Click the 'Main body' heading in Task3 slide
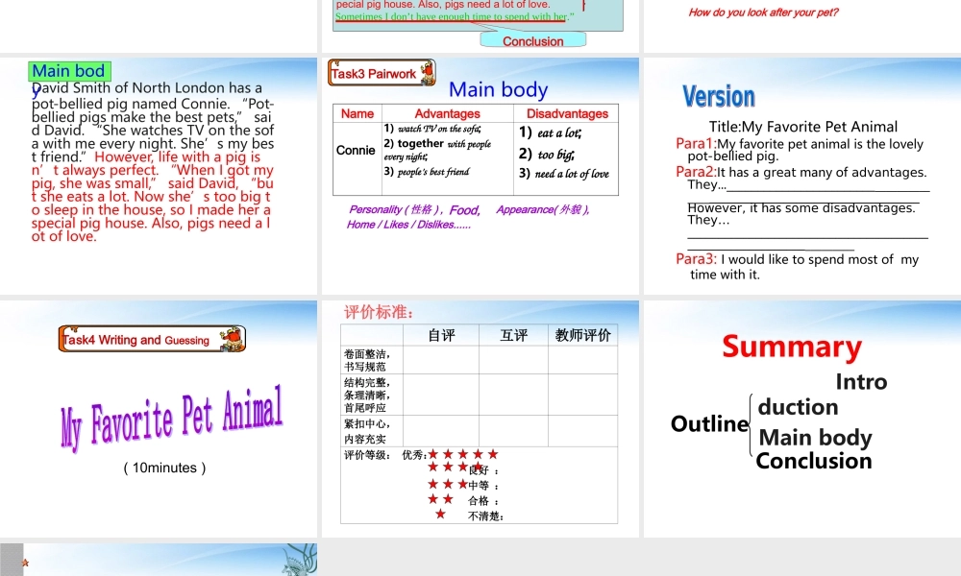The width and height of the screenshot is (961, 576). click(x=498, y=90)
